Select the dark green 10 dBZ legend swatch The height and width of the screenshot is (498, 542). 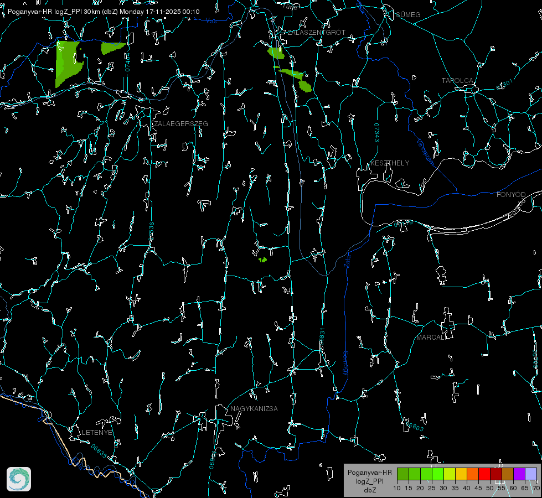(403, 474)
